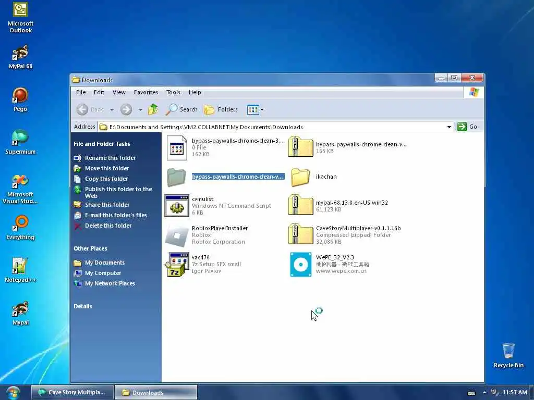Viewport: 534px width, 400px height.
Task: Select the Microsoft Visual Studio desktop icon
Action: pos(20,189)
